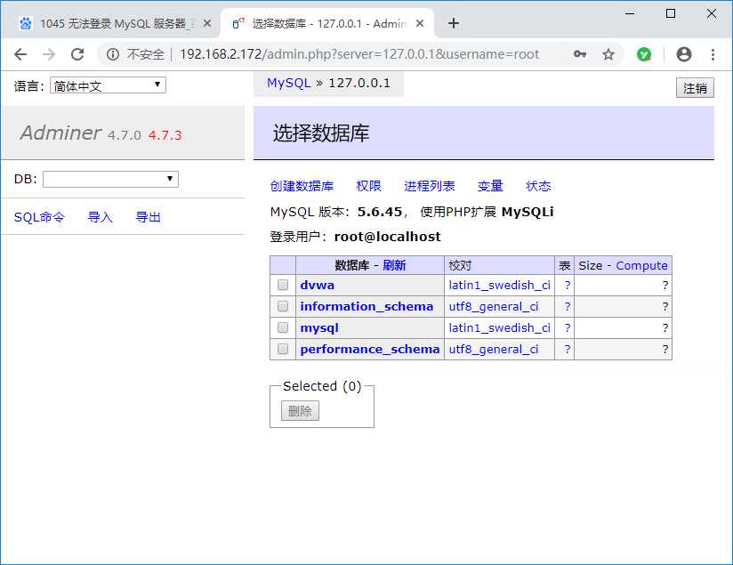Click the Compute link in Size header
The image size is (733, 565).
(641, 265)
